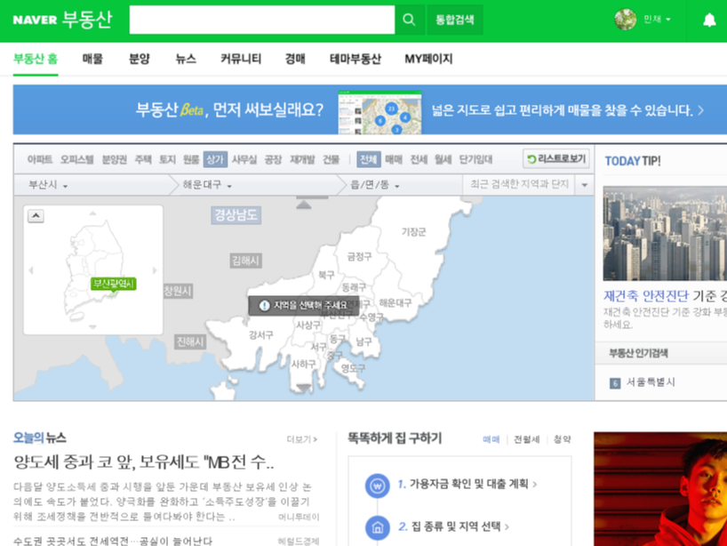Open 수도권 곳곳서도 전세역전 news link

click(113, 541)
